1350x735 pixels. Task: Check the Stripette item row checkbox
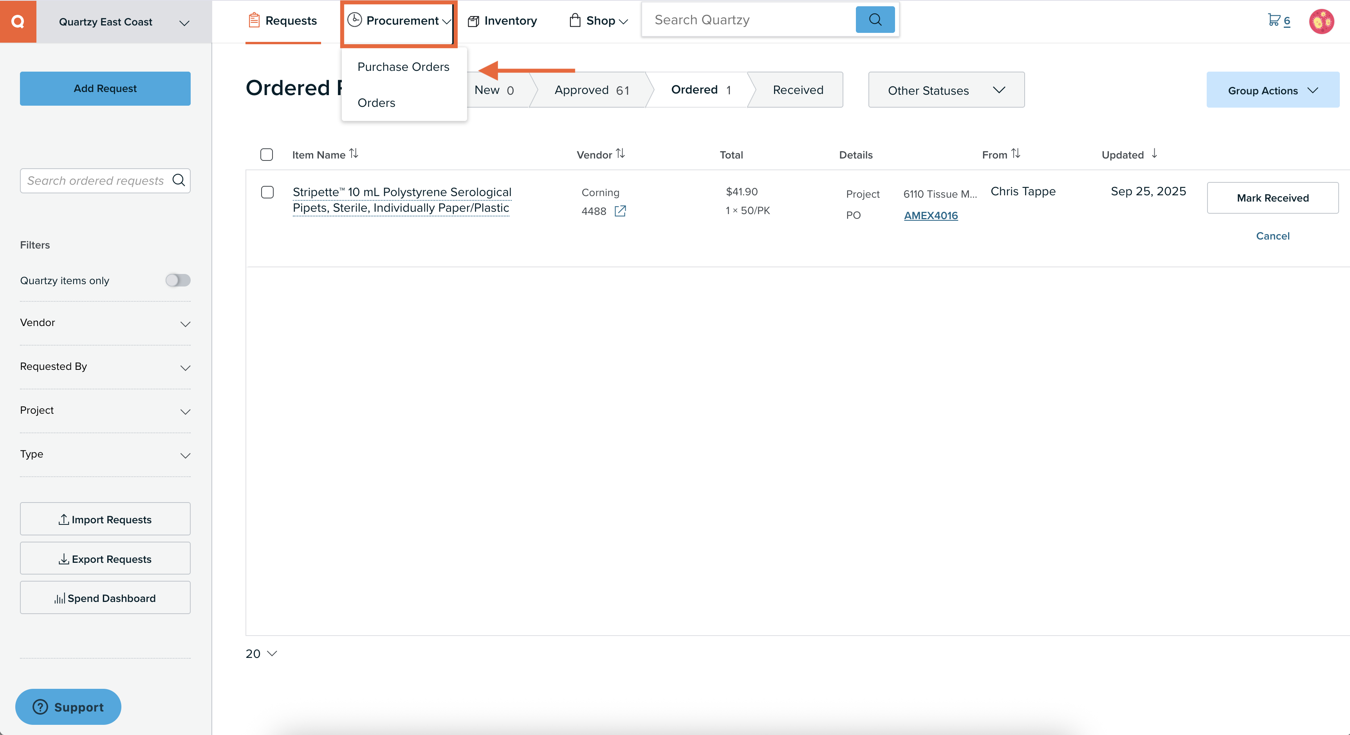[267, 192]
